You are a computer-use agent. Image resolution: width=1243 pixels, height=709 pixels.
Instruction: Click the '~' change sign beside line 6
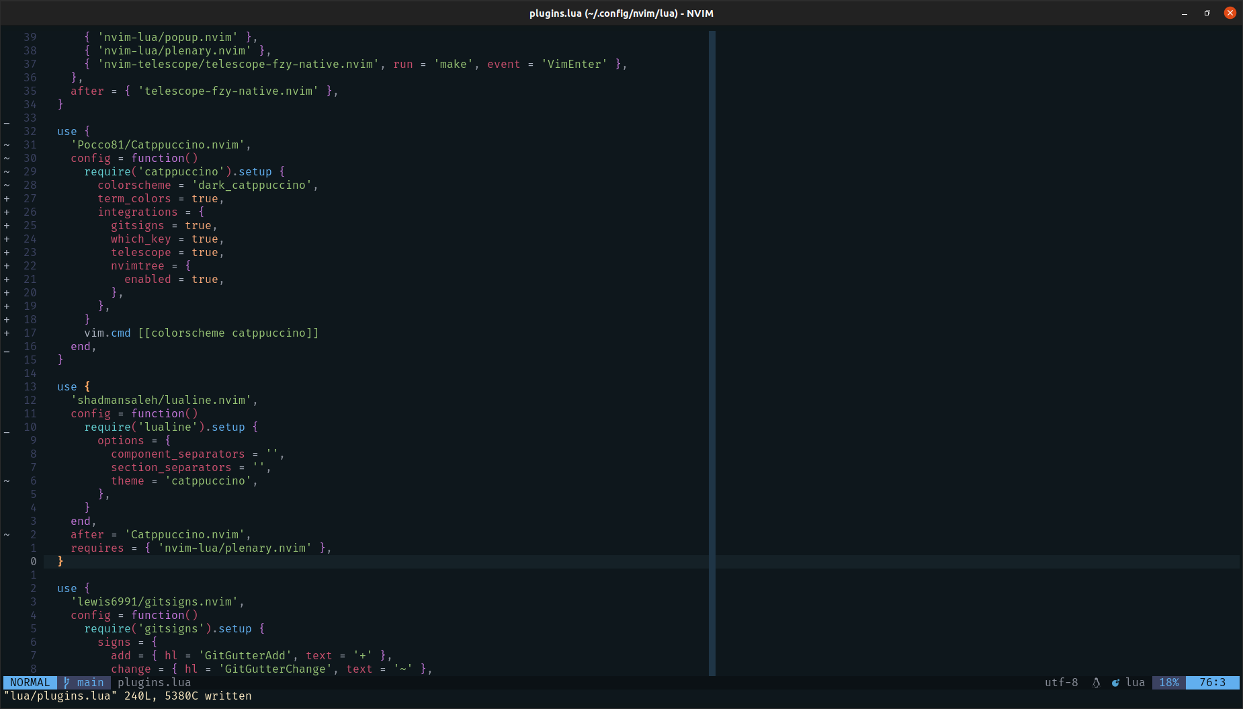pyautogui.click(x=6, y=481)
